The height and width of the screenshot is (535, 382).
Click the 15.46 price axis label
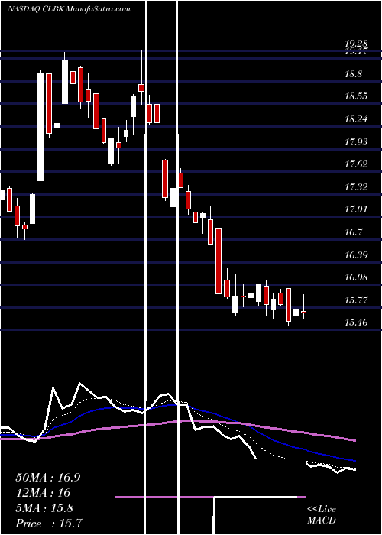click(356, 322)
